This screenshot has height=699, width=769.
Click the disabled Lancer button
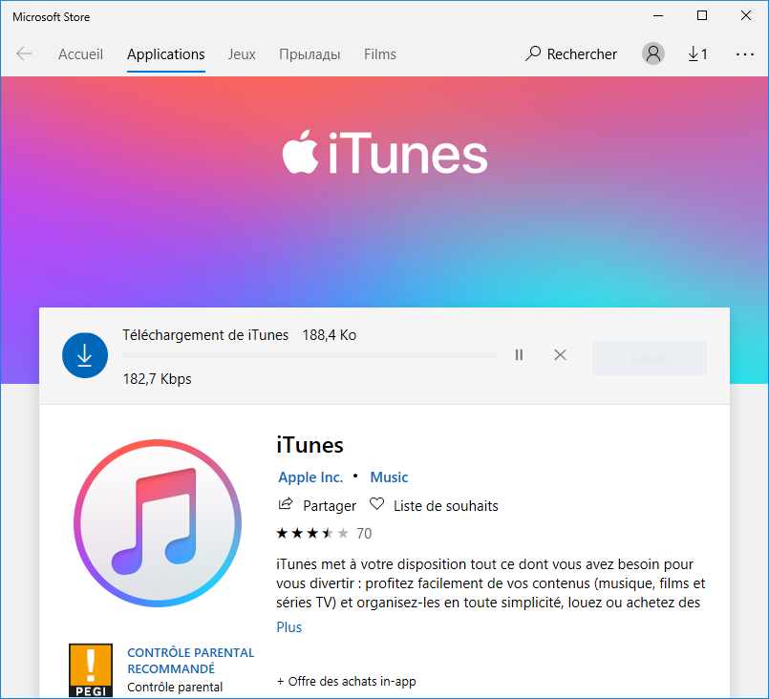(x=650, y=358)
